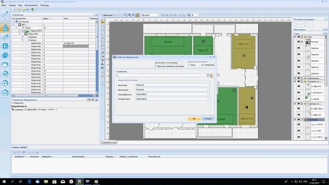Image resolution: width=329 pixels, height=185 pixels.
Task: Select the 'Рубеж-БИУ' tree row
Action: (33, 34)
